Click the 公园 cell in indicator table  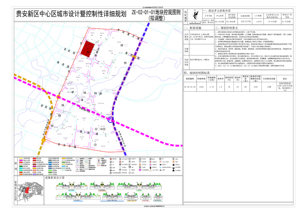(269, 87)
